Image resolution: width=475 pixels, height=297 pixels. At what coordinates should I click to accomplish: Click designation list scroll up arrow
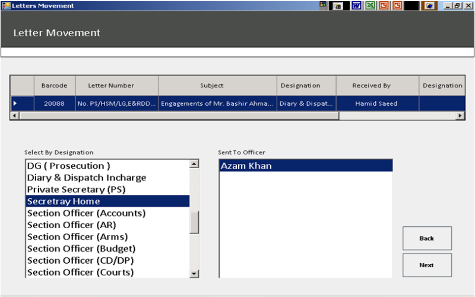(194, 164)
